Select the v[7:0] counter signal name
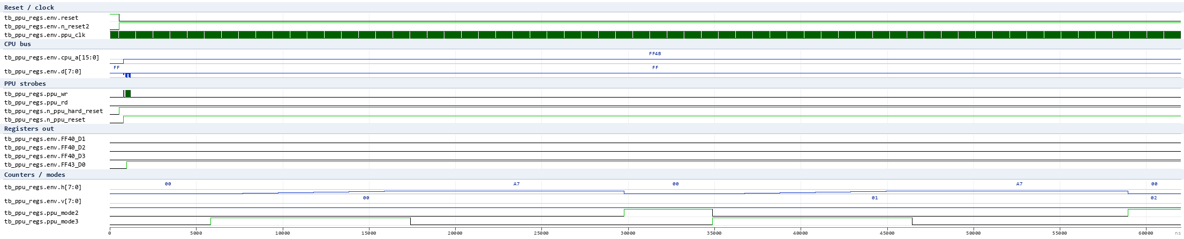The height and width of the screenshot is (239, 1184). [x=43, y=201]
